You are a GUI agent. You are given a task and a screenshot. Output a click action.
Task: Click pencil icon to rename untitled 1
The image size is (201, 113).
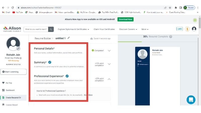pos(69,38)
